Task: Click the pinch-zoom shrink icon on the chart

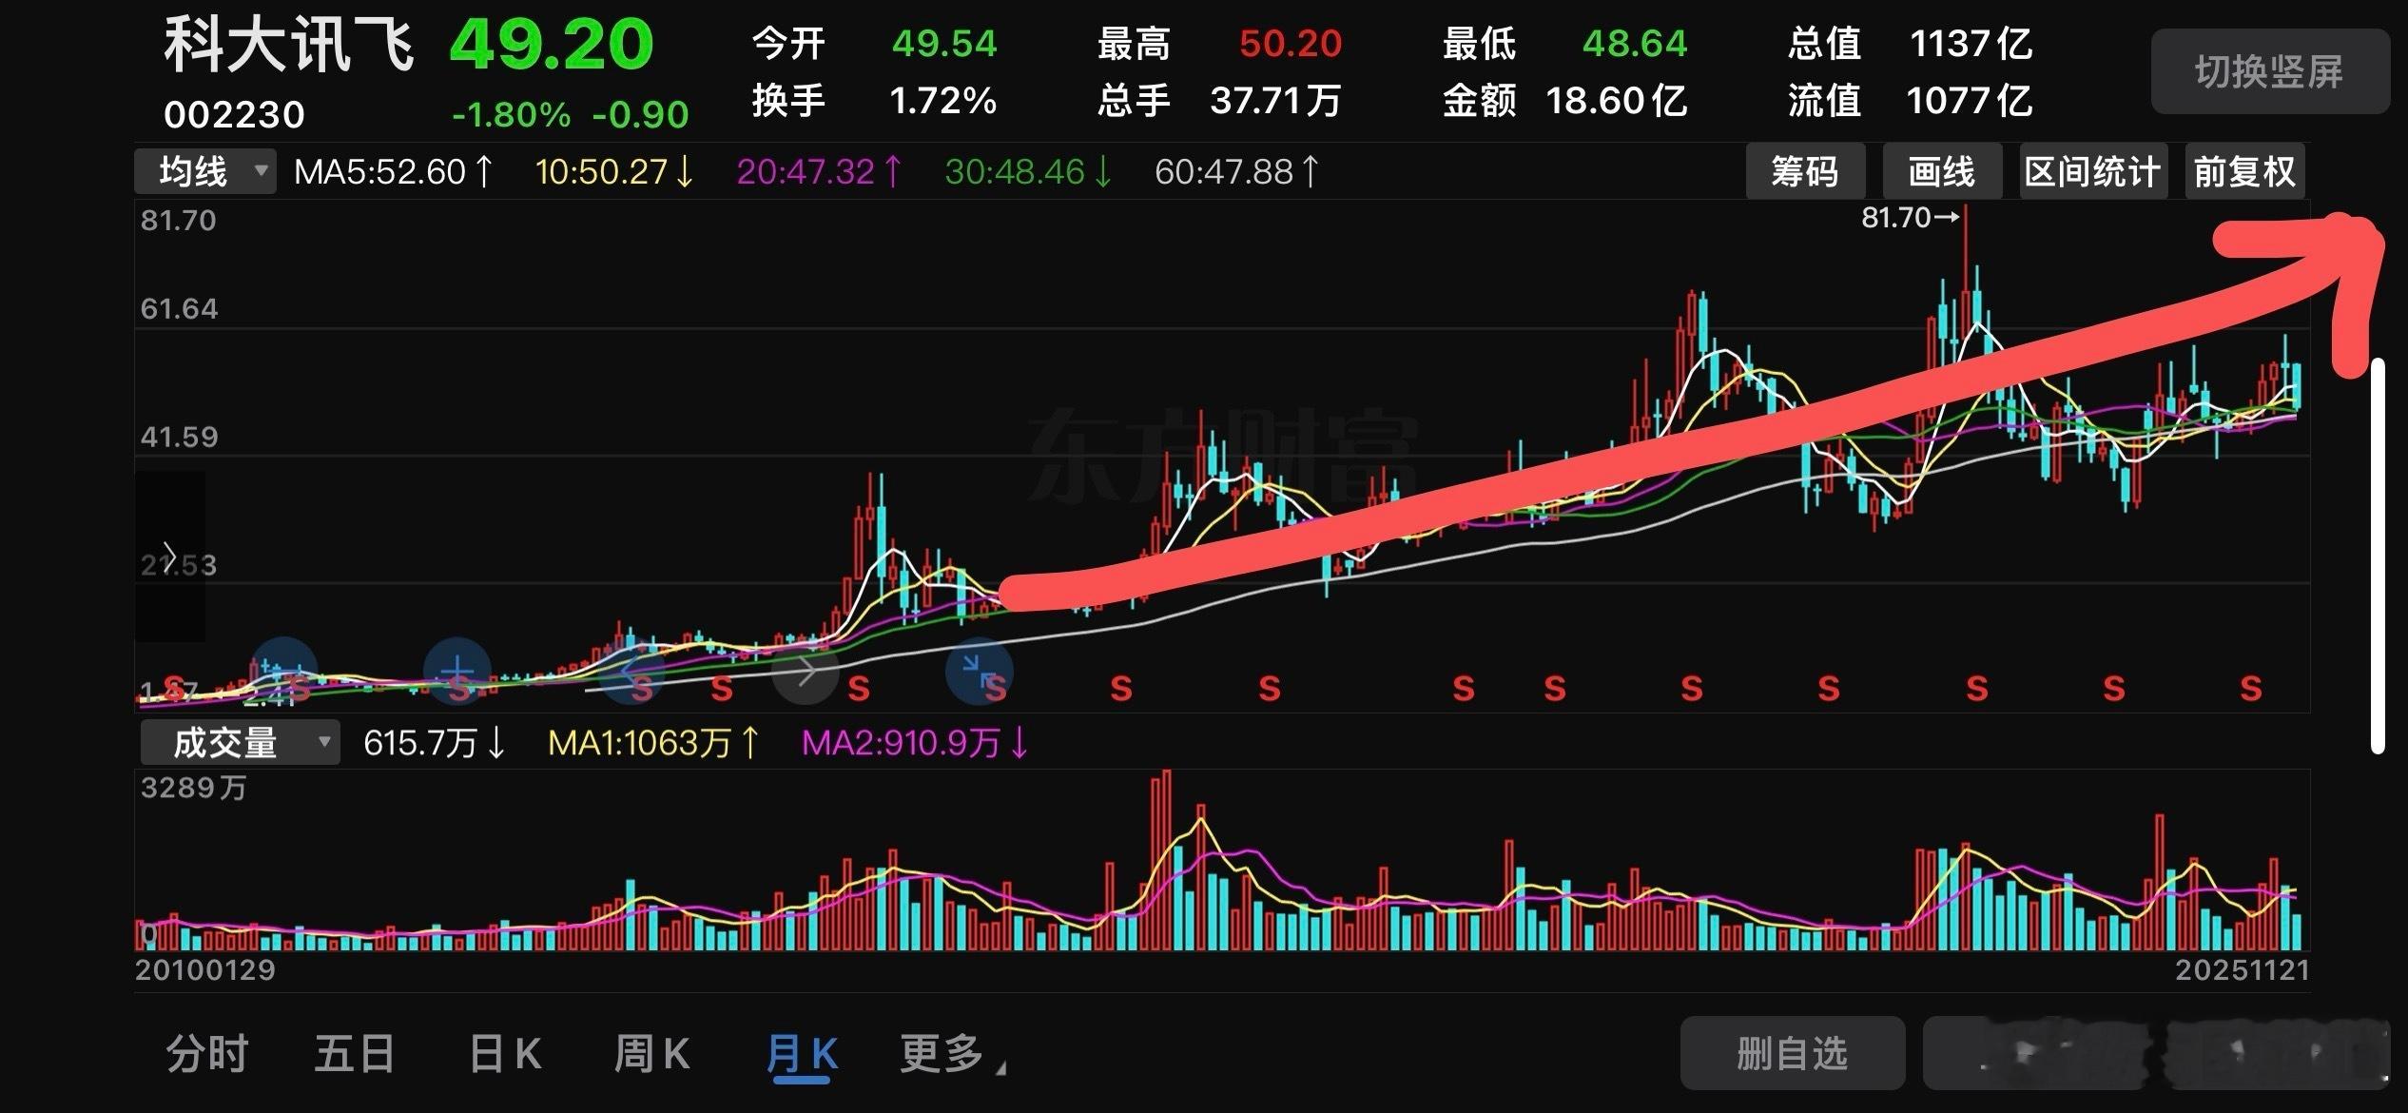Action: click(980, 671)
